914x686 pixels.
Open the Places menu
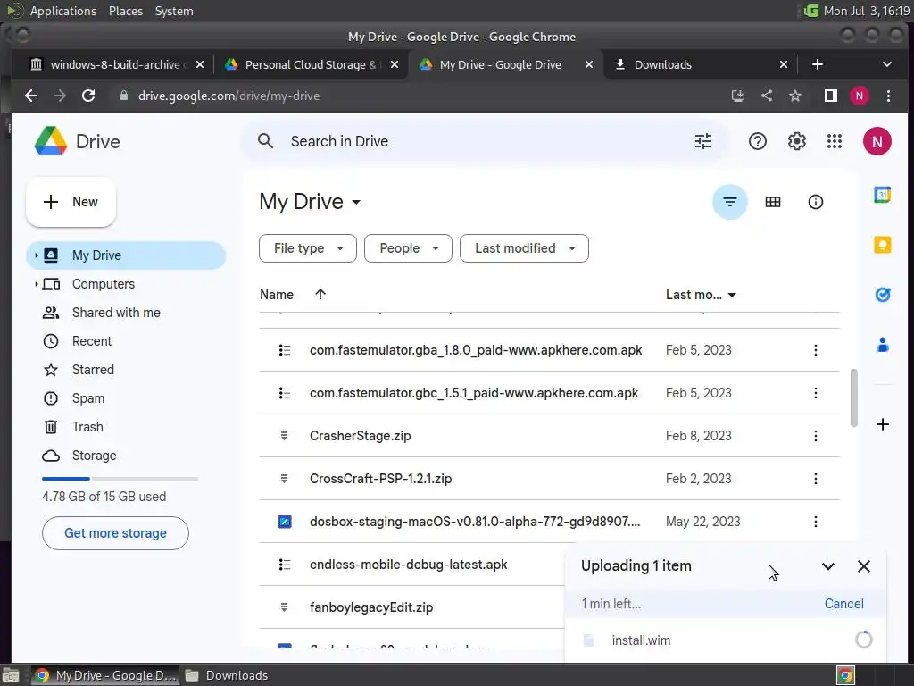(126, 11)
